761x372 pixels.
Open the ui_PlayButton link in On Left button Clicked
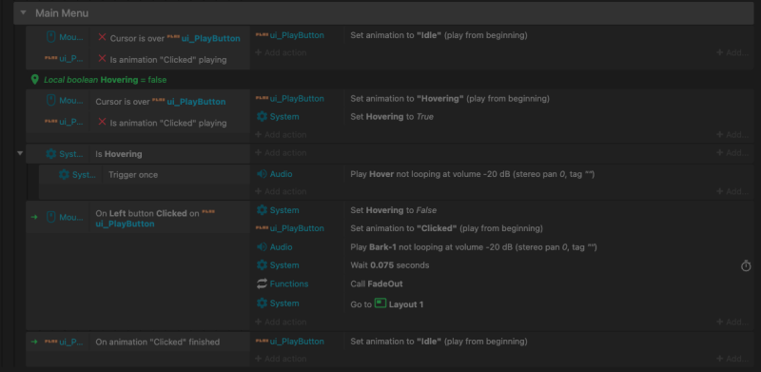[x=125, y=224]
